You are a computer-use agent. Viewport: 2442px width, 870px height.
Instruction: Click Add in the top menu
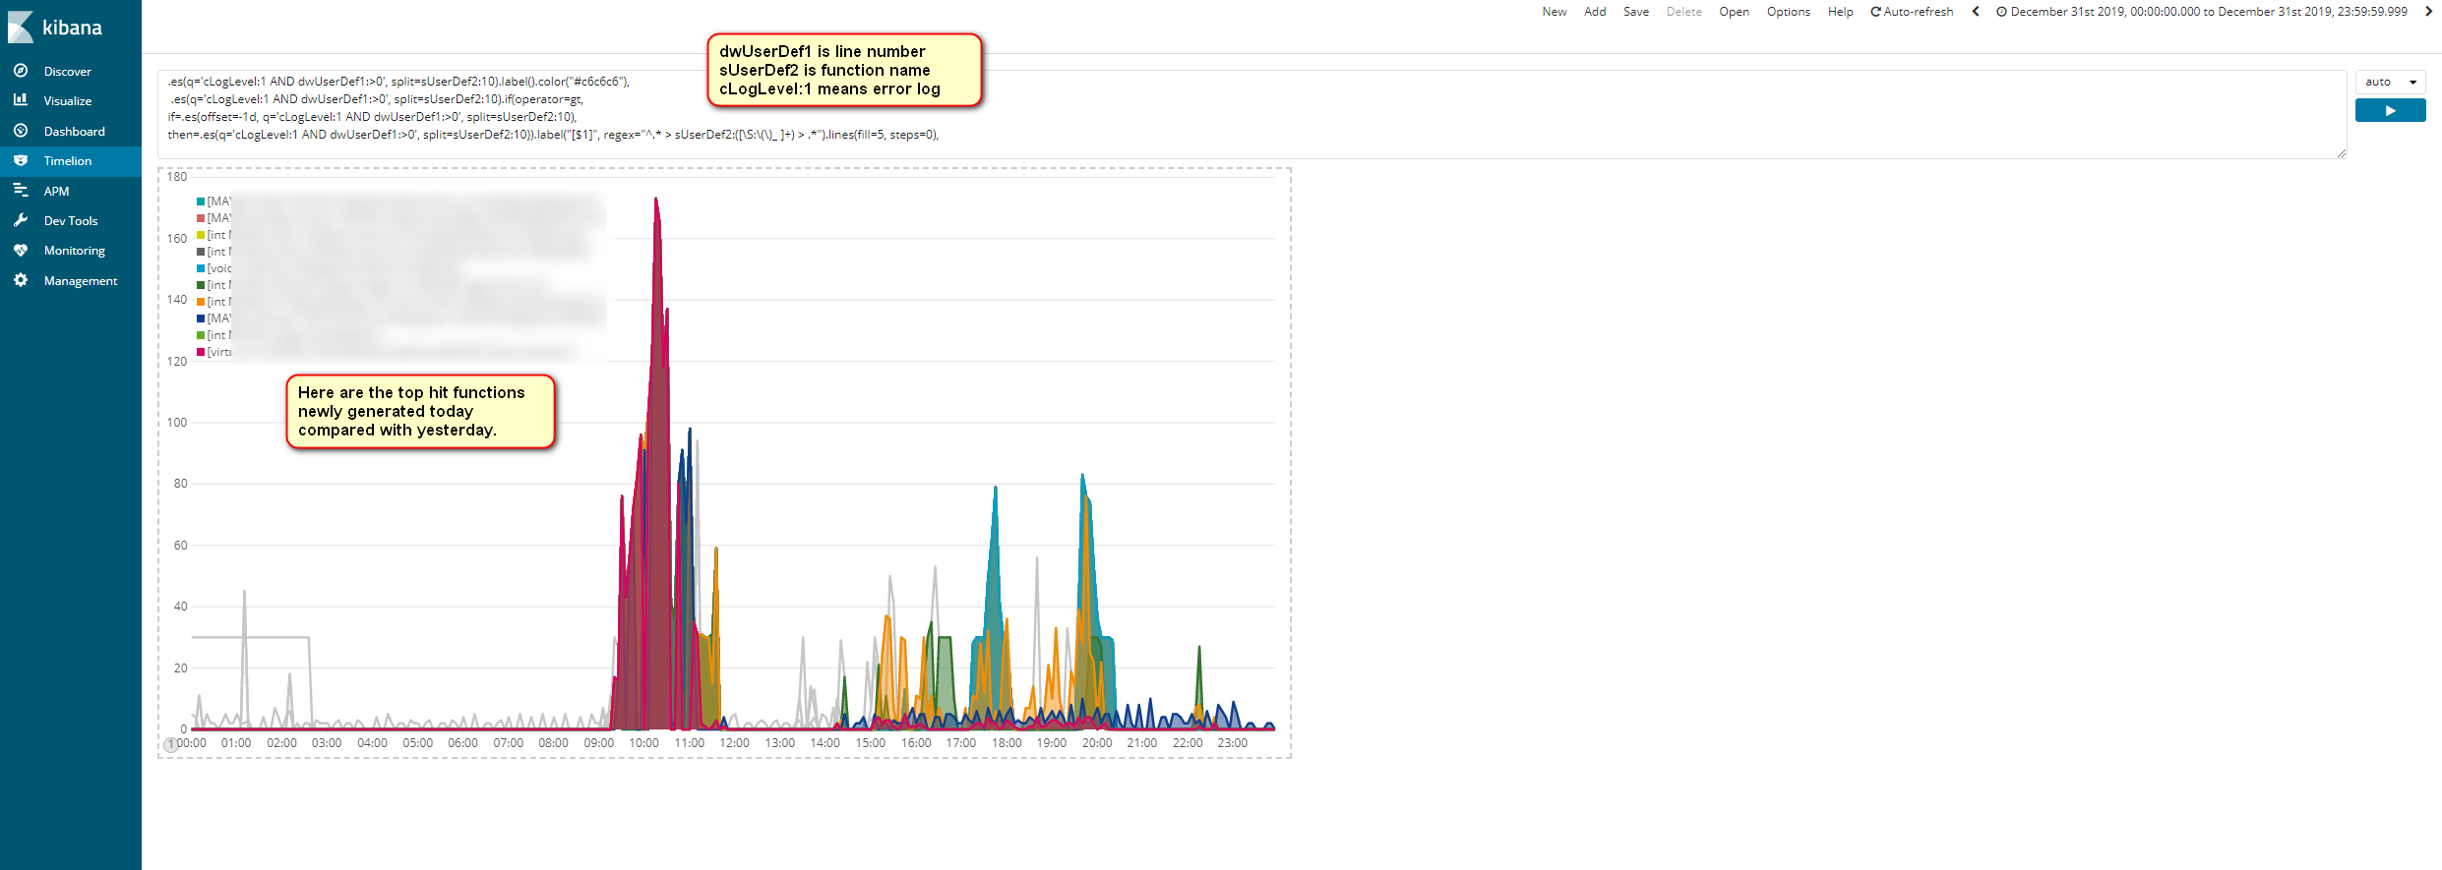(x=1595, y=12)
